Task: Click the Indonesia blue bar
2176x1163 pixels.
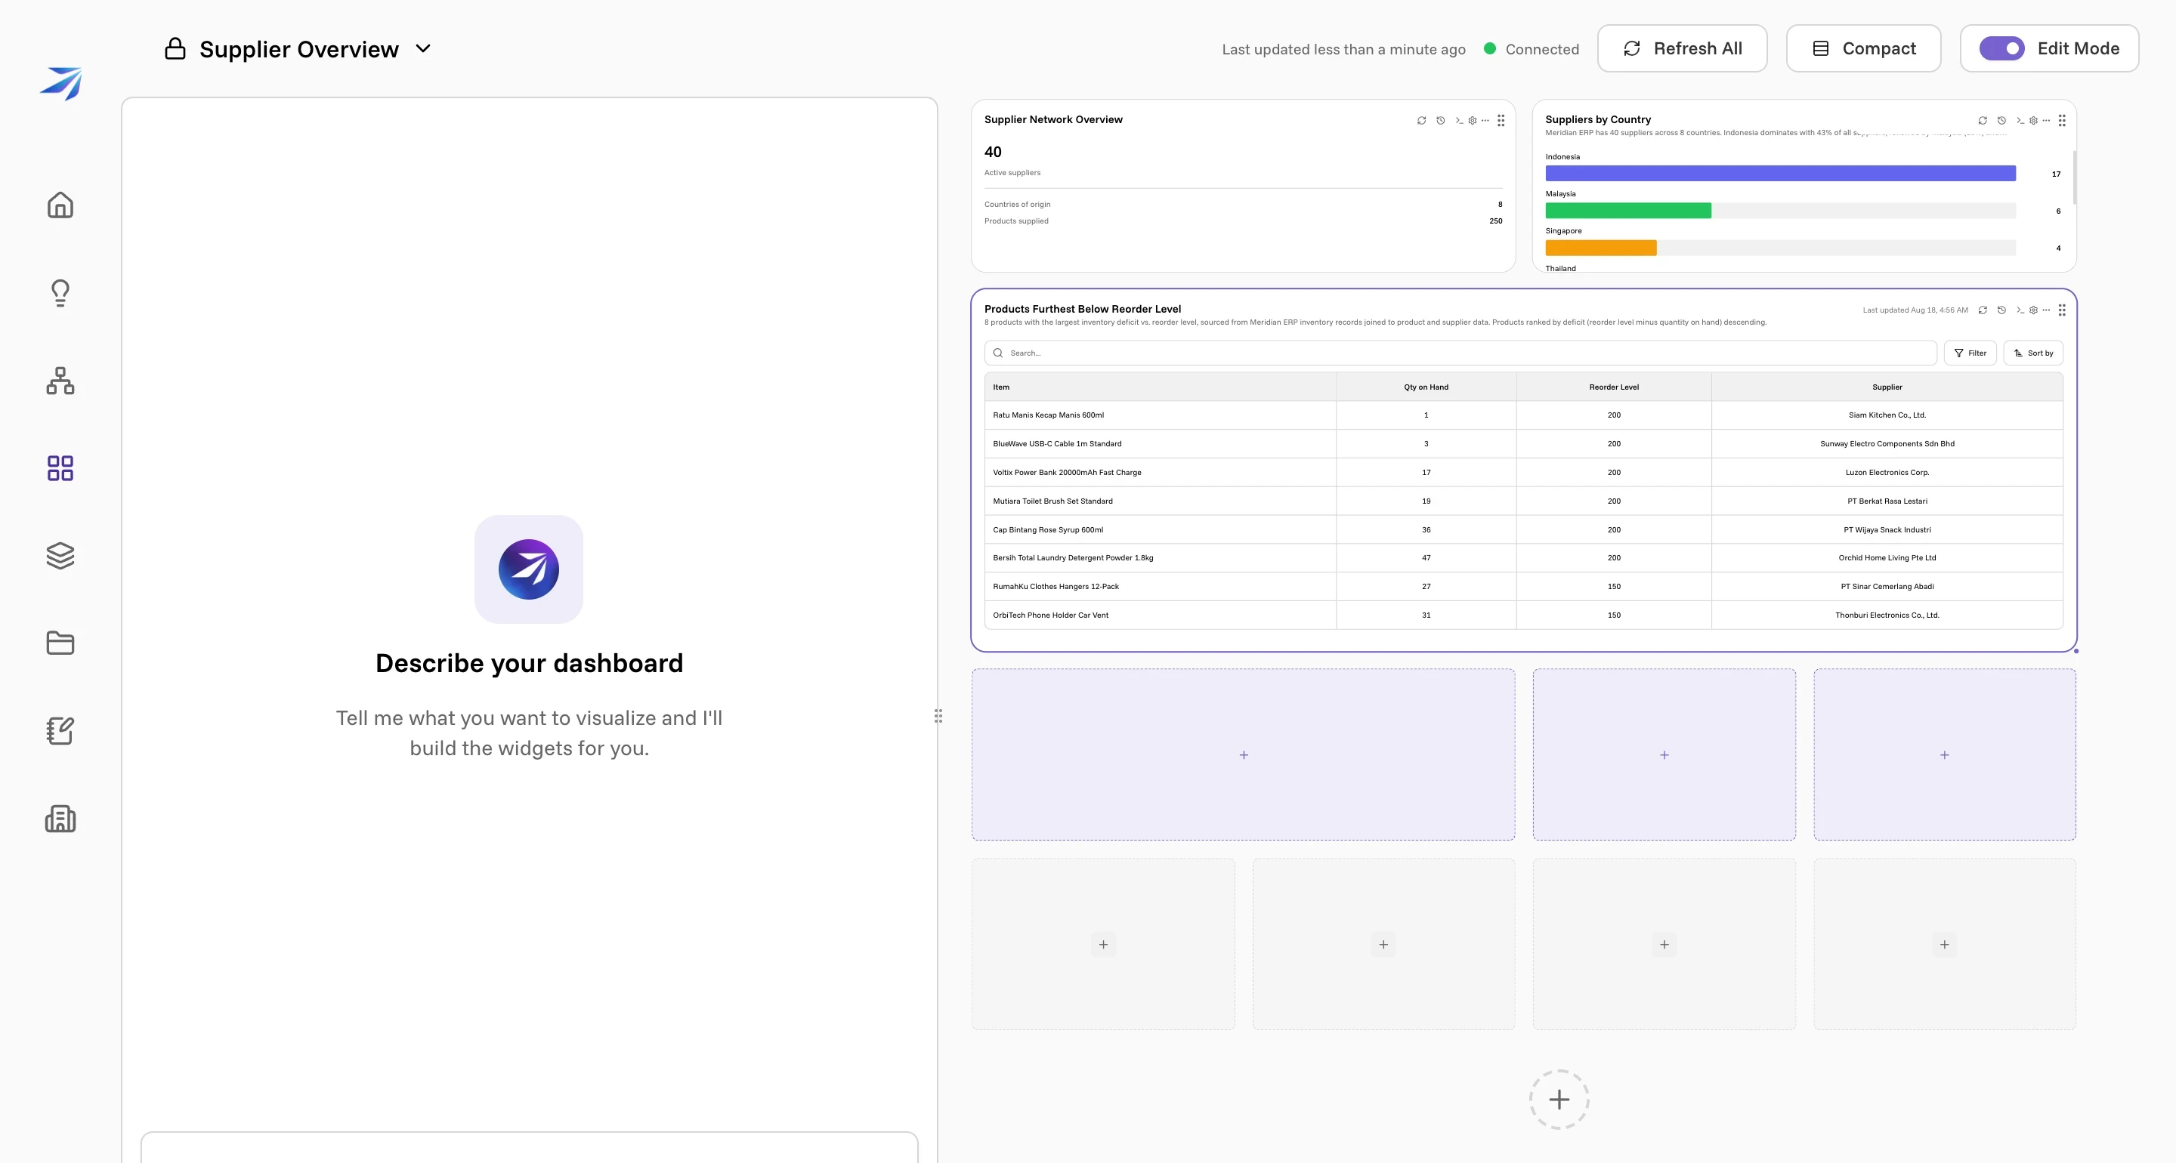Action: pos(1780,173)
